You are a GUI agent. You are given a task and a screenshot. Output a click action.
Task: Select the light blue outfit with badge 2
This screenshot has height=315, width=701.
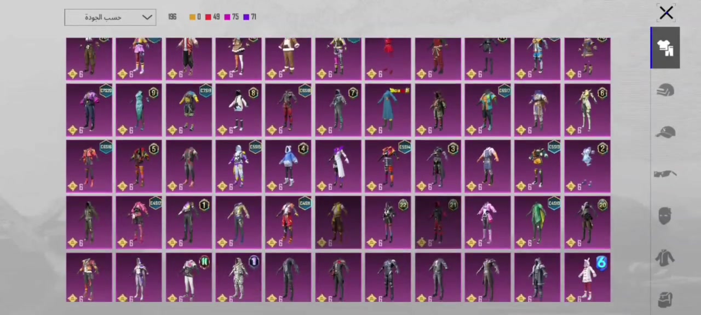pyautogui.click(x=588, y=166)
